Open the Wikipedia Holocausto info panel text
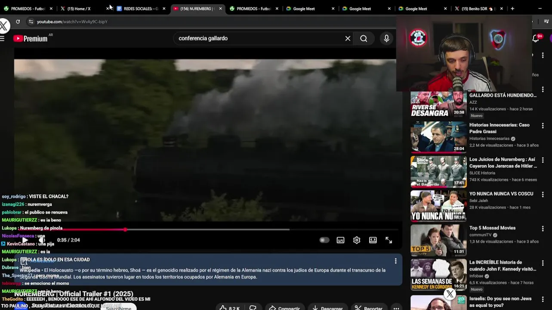Image resolution: width=552 pixels, height=310 pixels. tap(202, 273)
